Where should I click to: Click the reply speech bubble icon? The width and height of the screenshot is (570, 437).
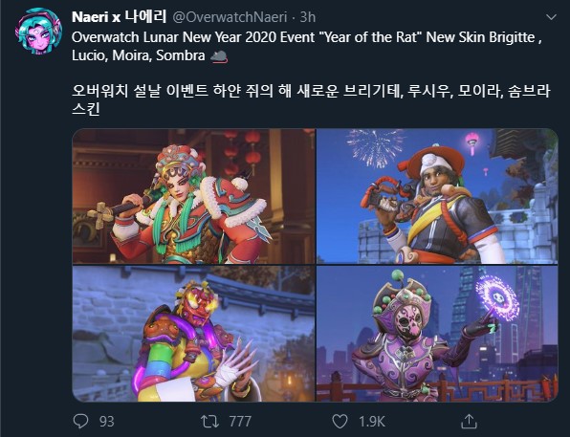click(80, 421)
